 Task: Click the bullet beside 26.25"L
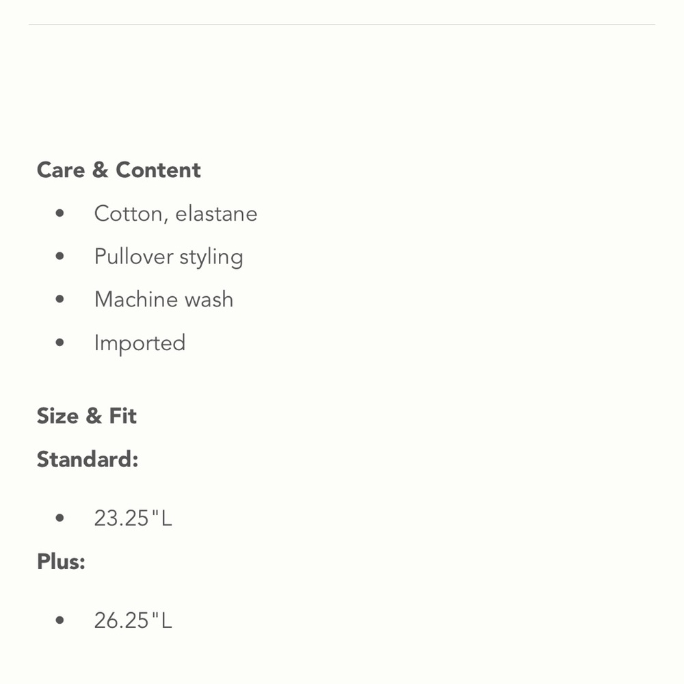point(60,620)
